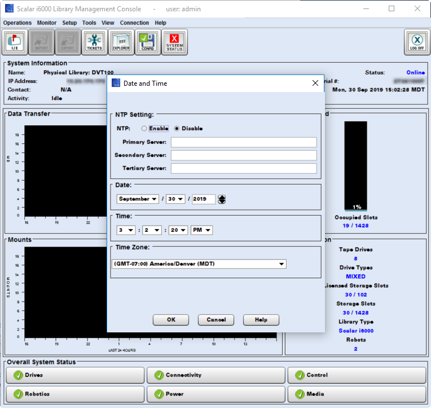
Task: Click the Import toolbar icon
Action: click(x=41, y=42)
